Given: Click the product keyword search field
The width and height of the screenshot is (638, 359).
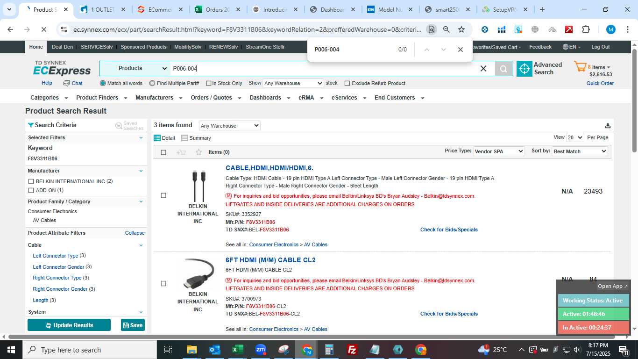Looking at the screenshot, I should click(x=324, y=69).
